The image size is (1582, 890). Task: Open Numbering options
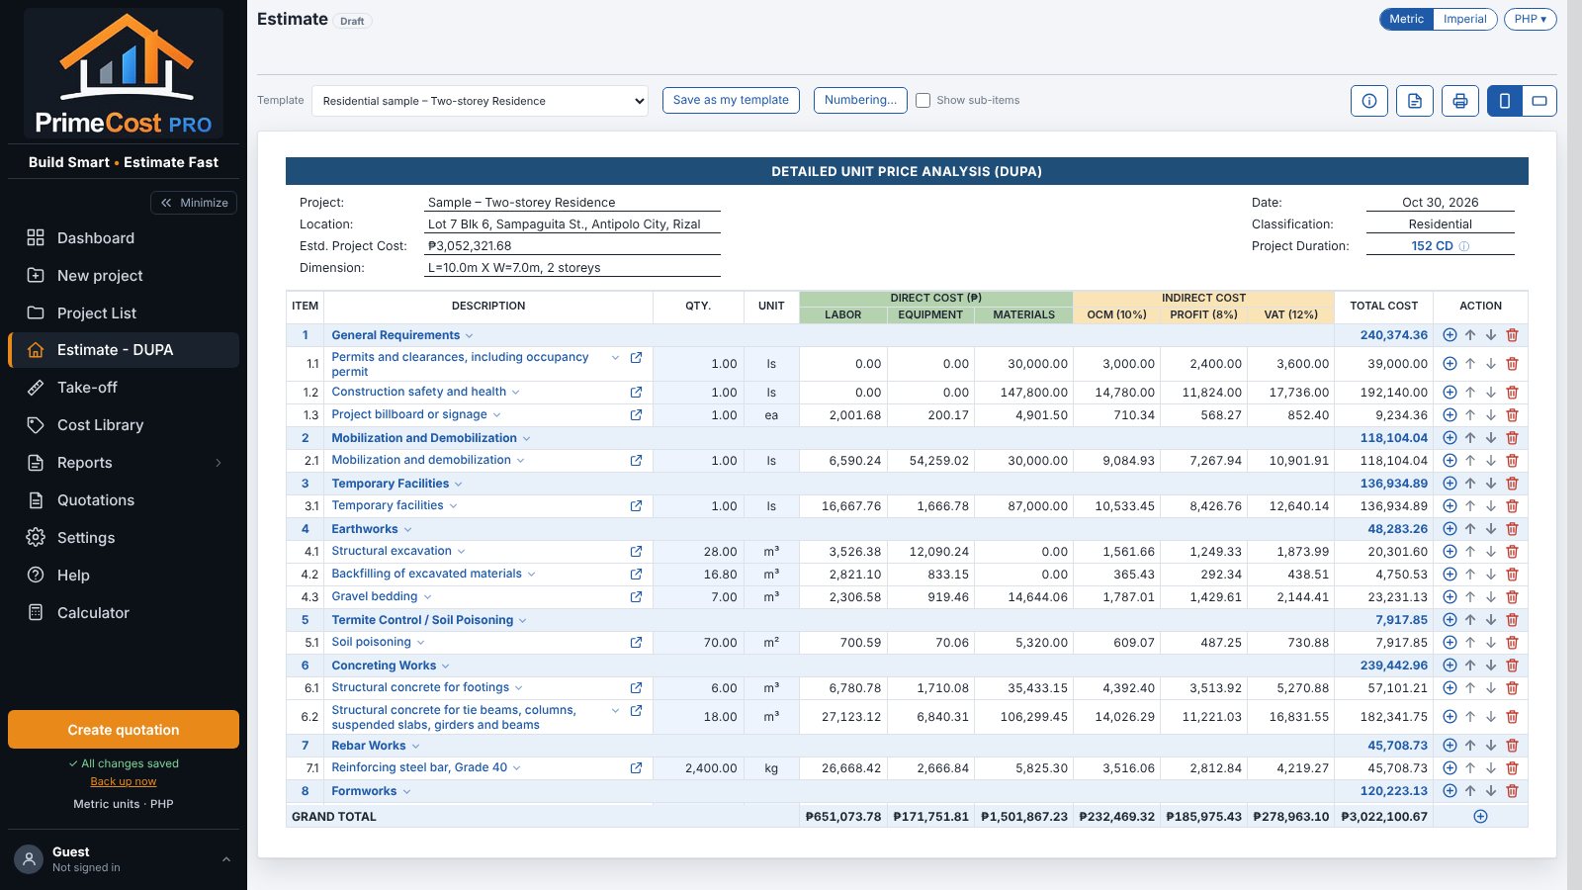860,100
